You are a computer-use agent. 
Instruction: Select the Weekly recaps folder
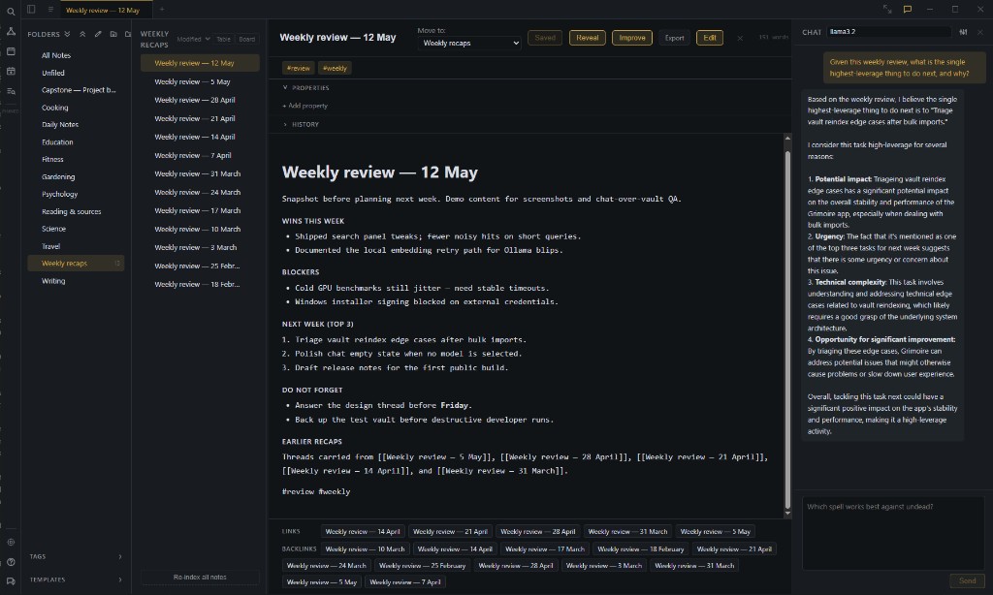pos(76,264)
